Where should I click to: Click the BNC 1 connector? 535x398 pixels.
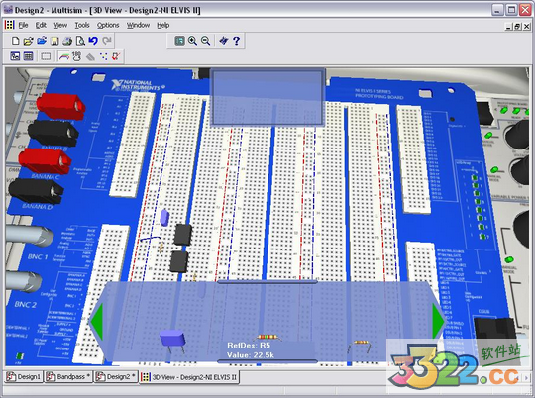point(29,236)
